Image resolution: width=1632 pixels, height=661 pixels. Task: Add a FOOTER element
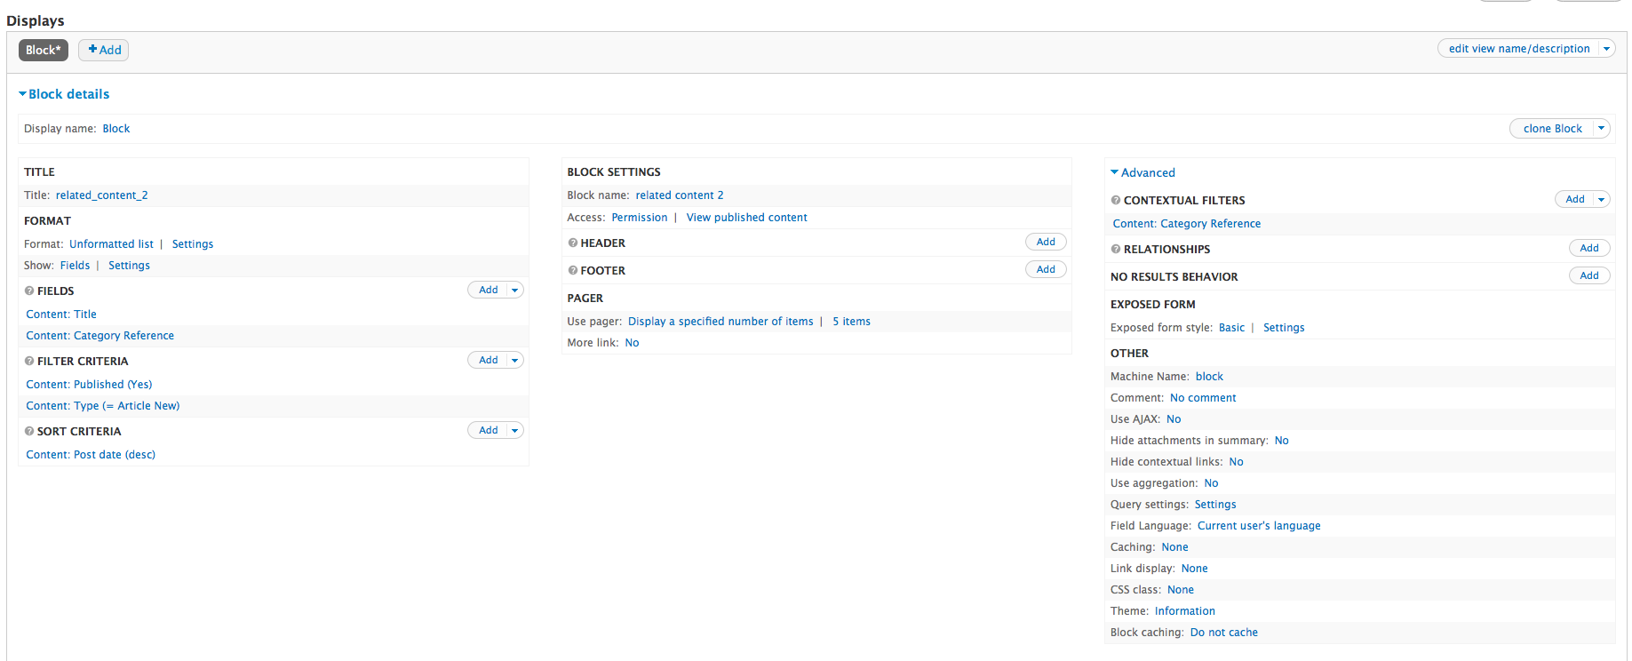(1046, 269)
